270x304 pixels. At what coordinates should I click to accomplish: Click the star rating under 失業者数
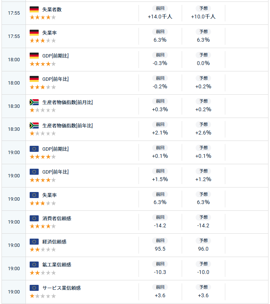(43, 17)
